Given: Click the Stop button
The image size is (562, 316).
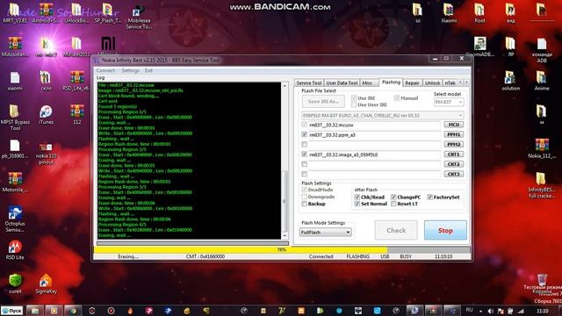Looking at the screenshot, I should (445, 230).
